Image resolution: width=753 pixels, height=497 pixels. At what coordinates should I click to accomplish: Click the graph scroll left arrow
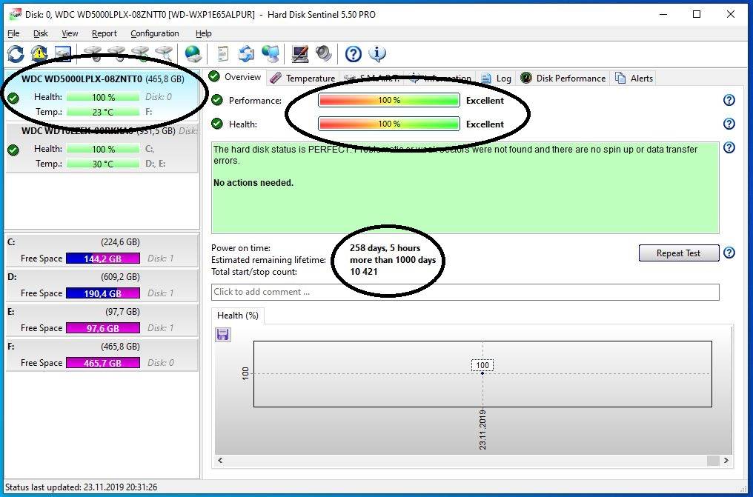(x=220, y=461)
